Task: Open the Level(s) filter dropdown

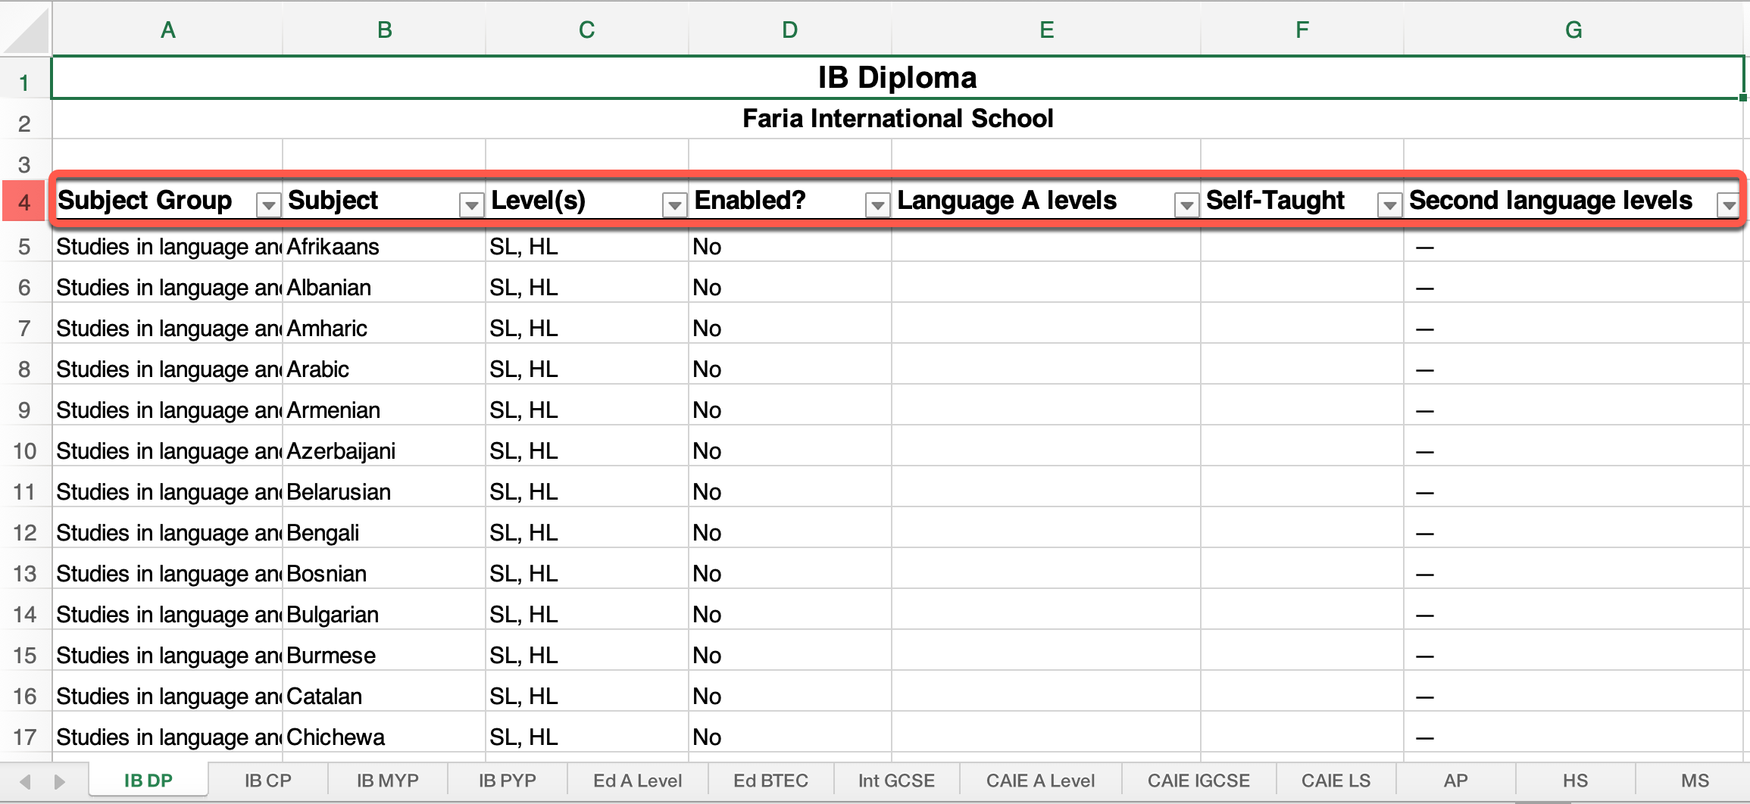Action: [674, 204]
